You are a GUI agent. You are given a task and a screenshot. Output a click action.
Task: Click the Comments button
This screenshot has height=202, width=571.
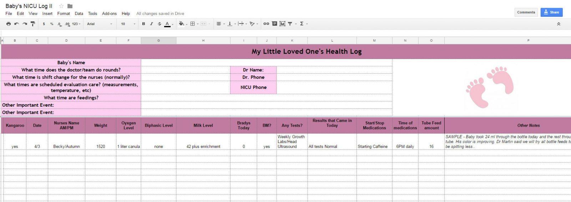pos(526,12)
